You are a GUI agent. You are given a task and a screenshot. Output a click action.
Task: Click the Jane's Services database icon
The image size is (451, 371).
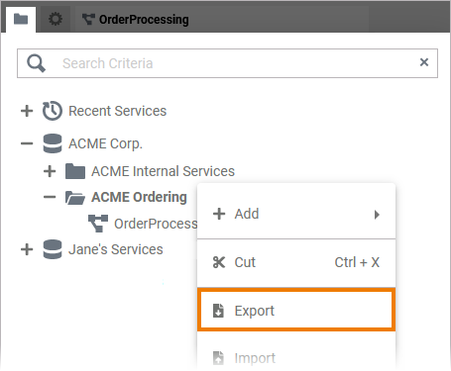point(53,249)
